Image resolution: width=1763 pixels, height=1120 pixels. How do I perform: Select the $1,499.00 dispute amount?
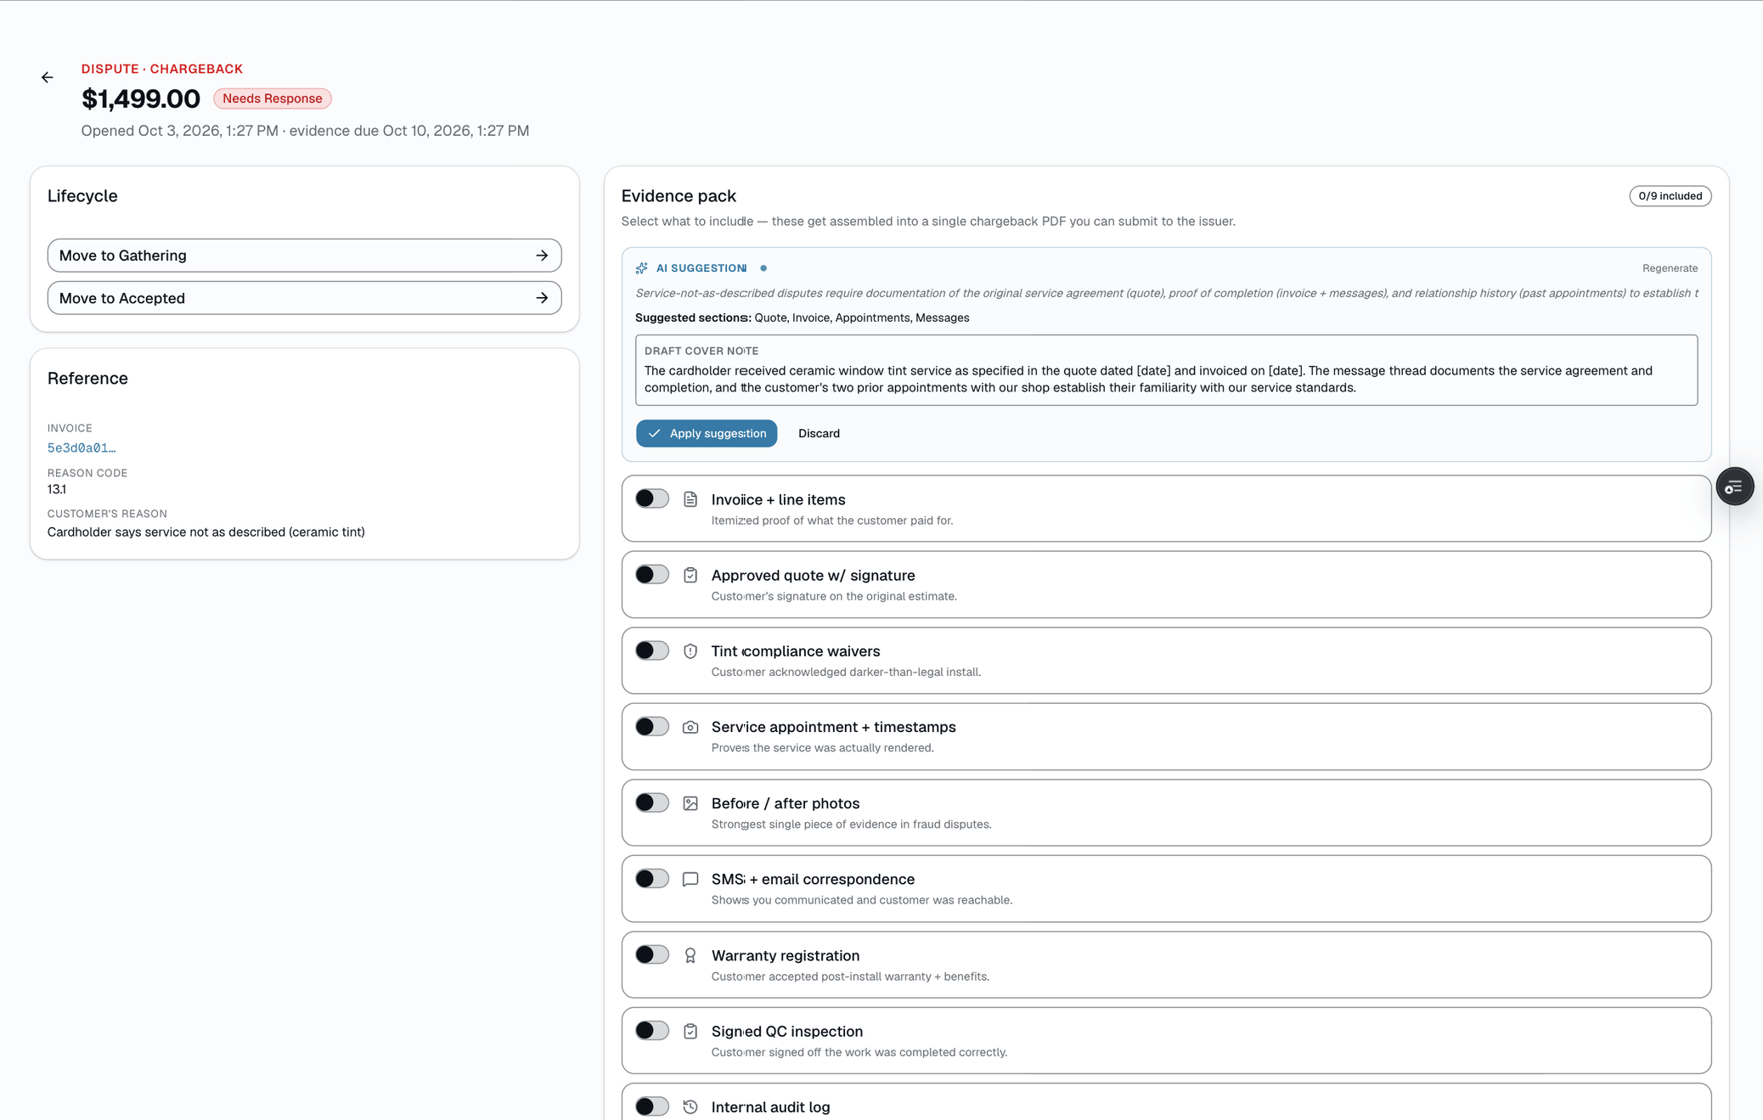click(141, 98)
